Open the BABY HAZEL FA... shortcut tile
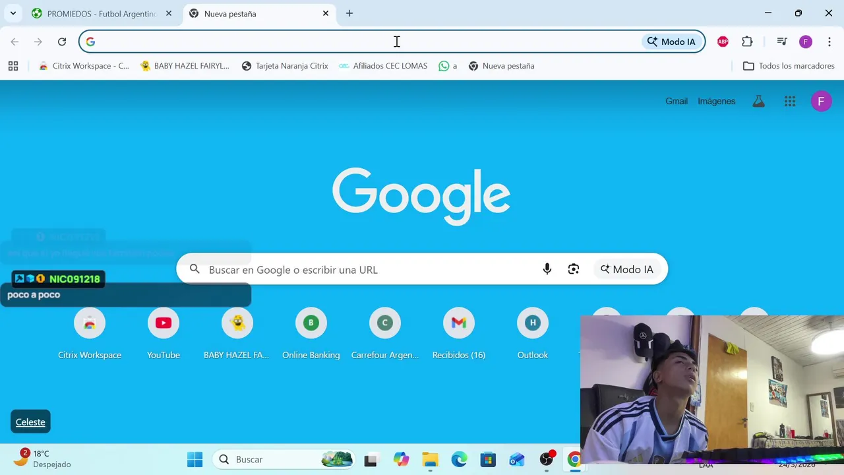Screen dimensions: 844x475 (237, 334)
